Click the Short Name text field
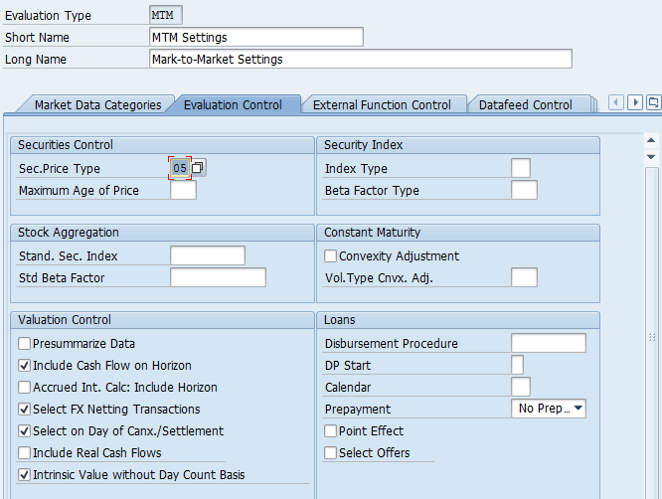Image resolution: width=662 pixels, height=499 pixels. 255,37
